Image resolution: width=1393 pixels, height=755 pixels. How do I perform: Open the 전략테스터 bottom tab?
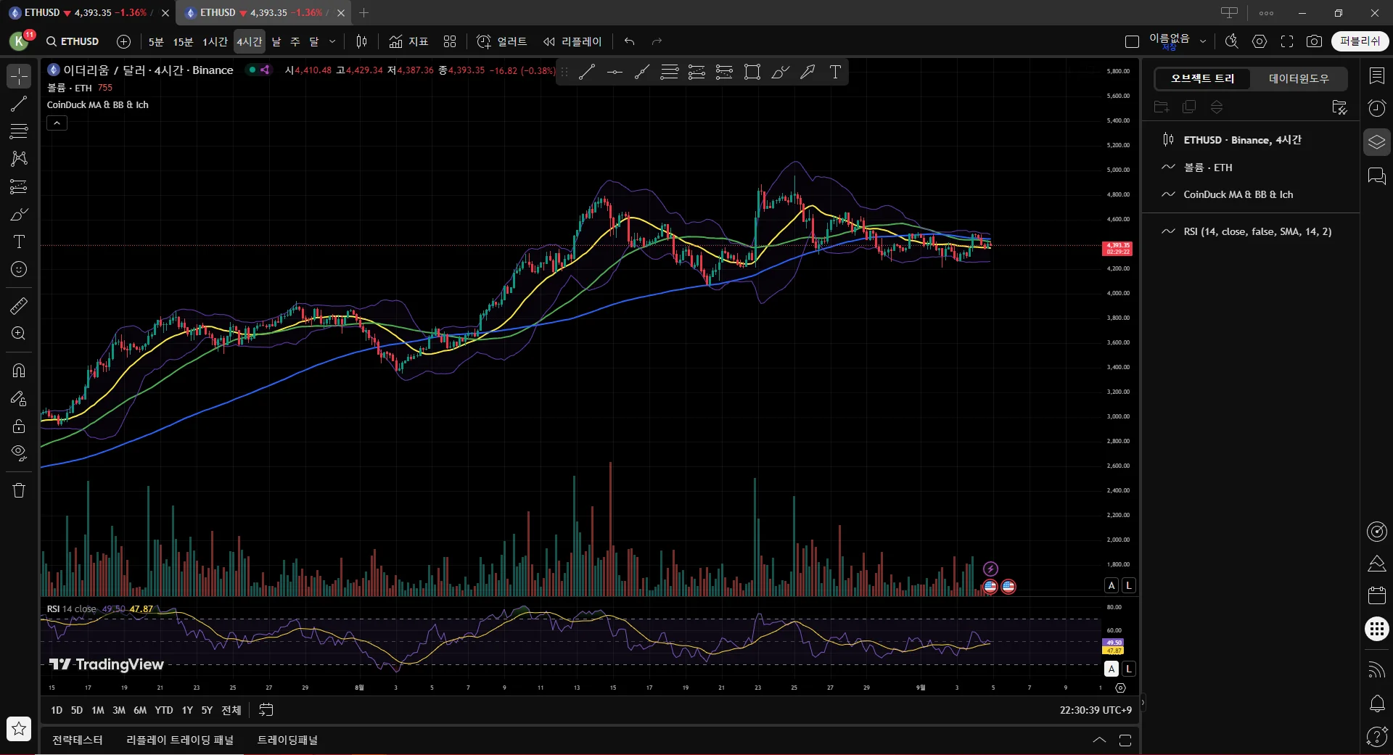(78, 740)
